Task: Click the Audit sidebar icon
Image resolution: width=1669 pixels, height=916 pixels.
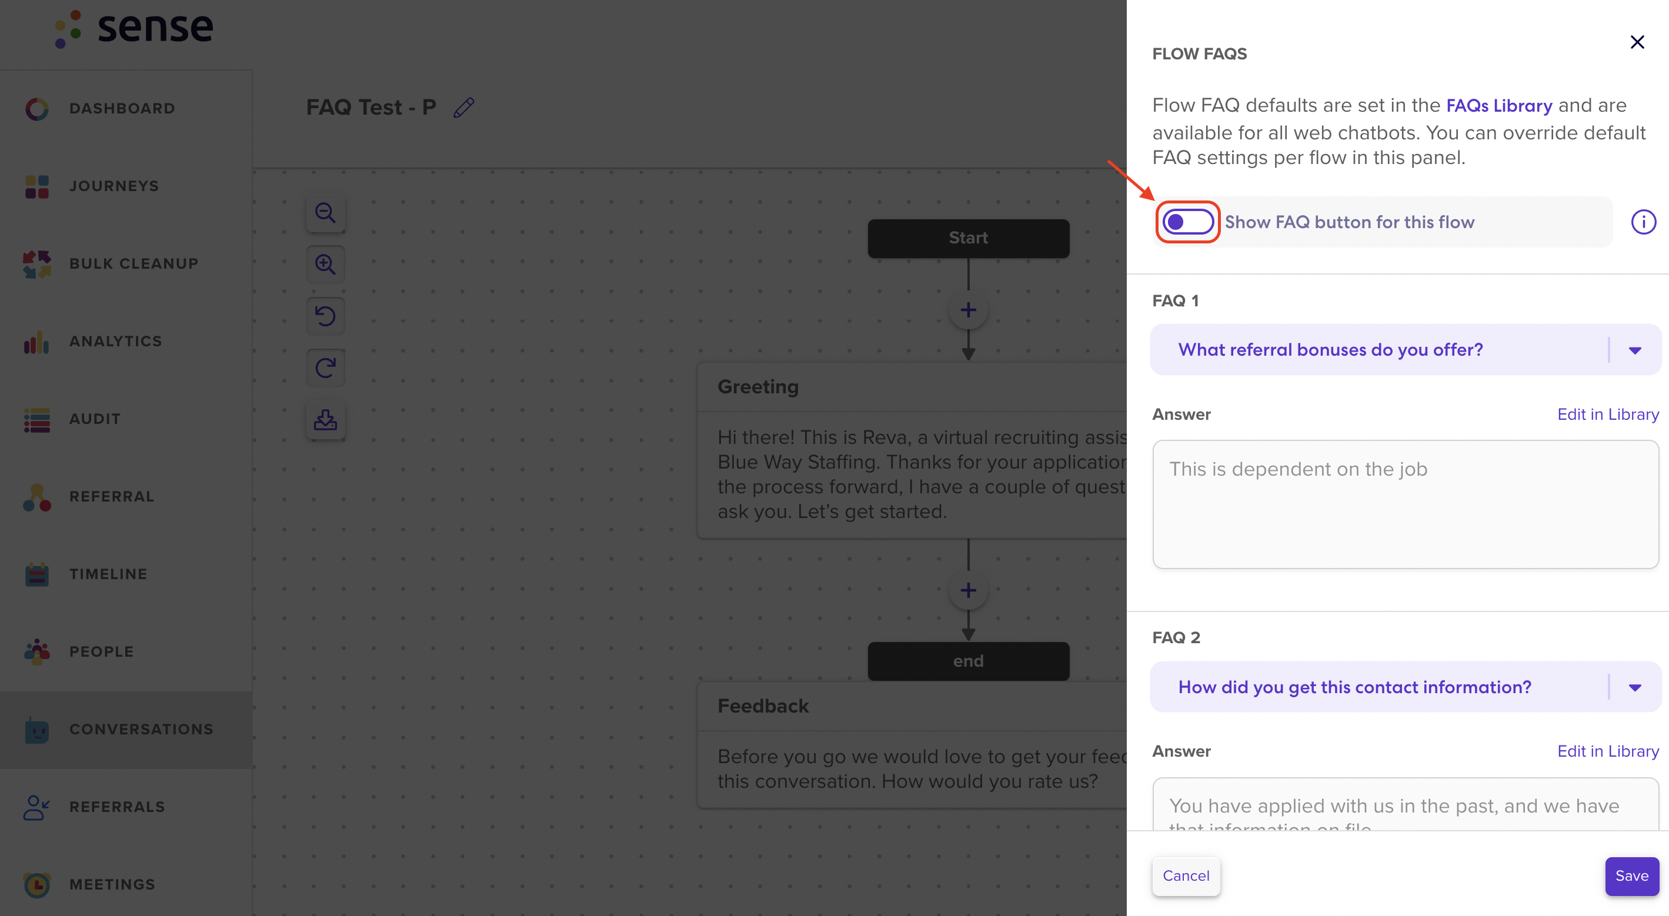Action: pyautogui.click(x=37, y=420)
